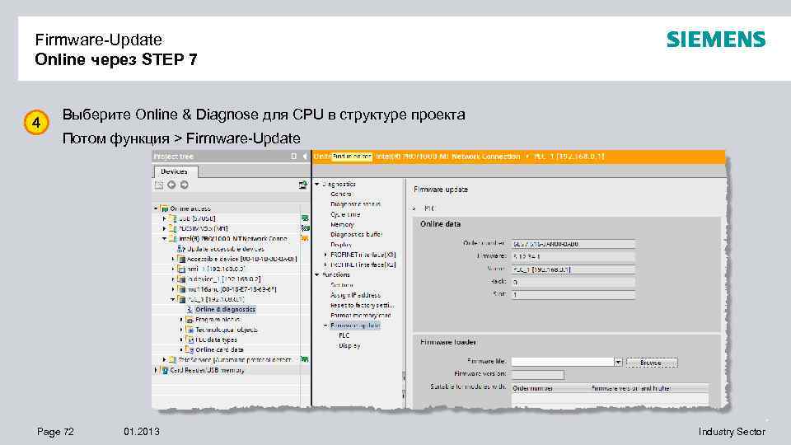Screen dimensions: 791x445
Task: Select Assign IP address function
Action: point(355,295)
